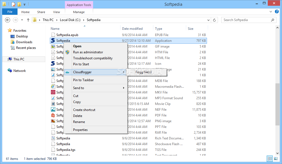Open the File tab
Image resolution: width=282 pixels, height=164 pixels.
(10, 12)
